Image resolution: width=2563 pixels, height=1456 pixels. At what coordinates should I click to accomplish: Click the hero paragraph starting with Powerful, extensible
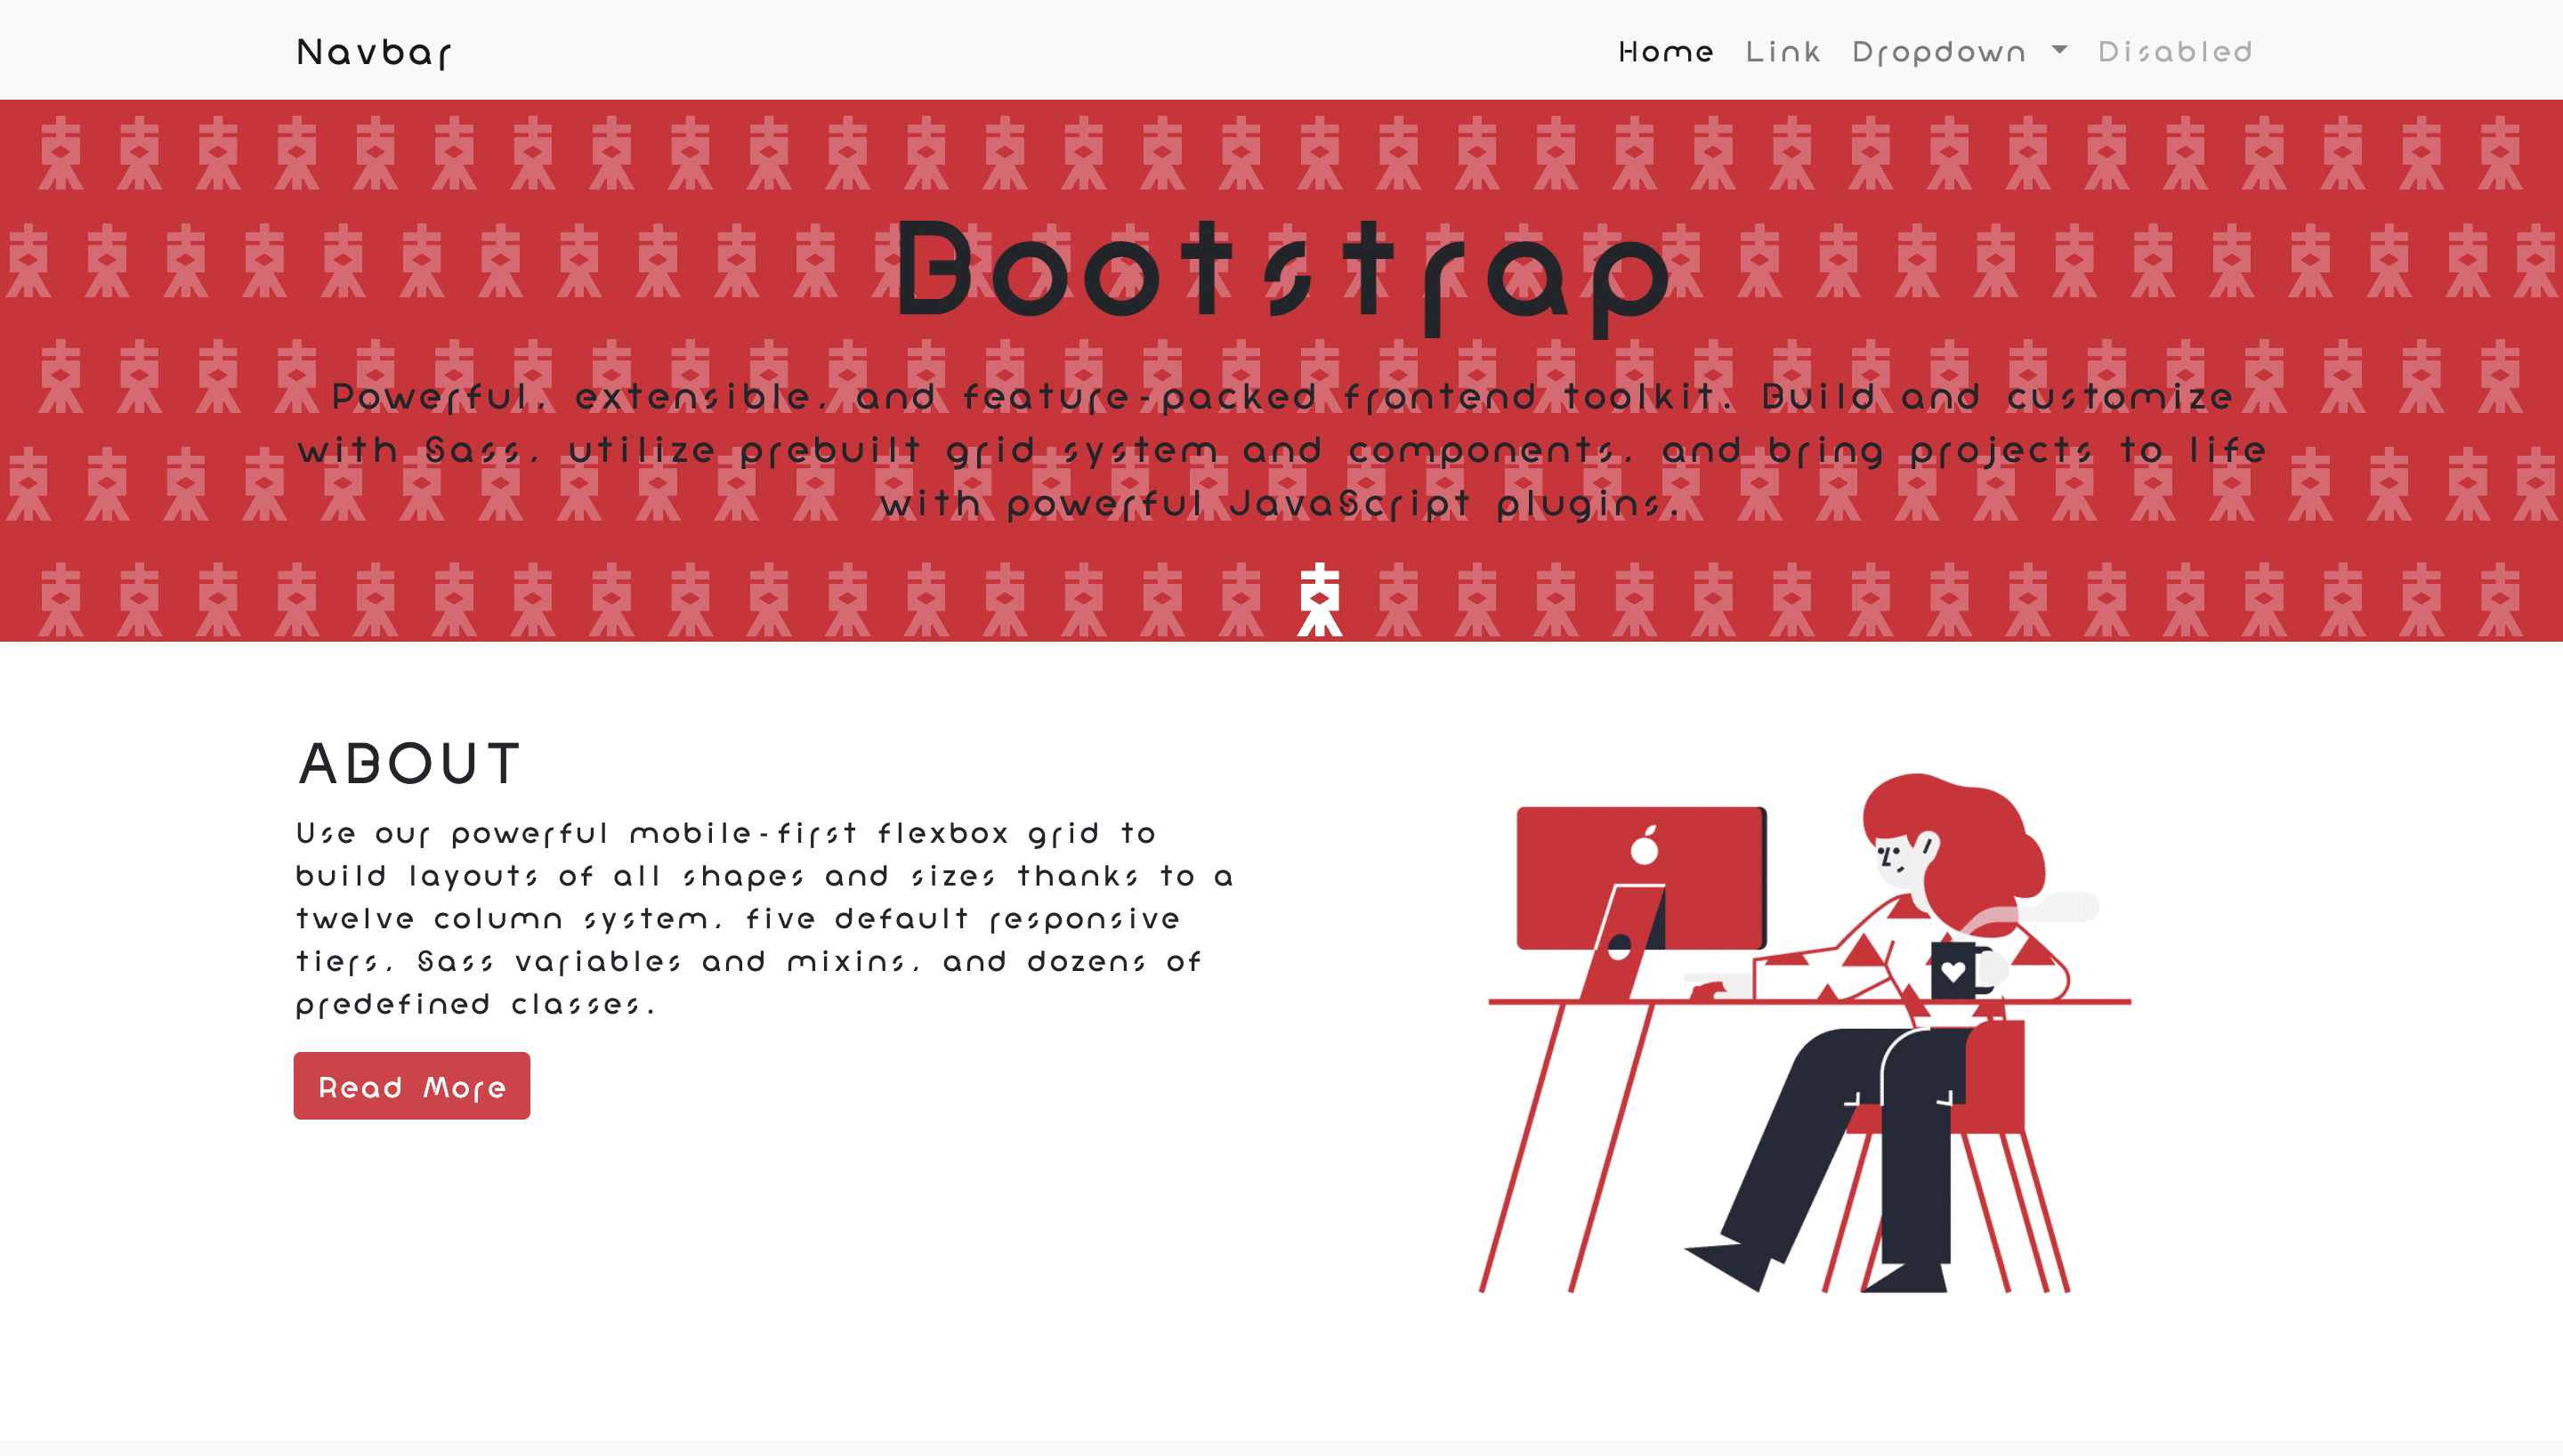[1282, 450]
